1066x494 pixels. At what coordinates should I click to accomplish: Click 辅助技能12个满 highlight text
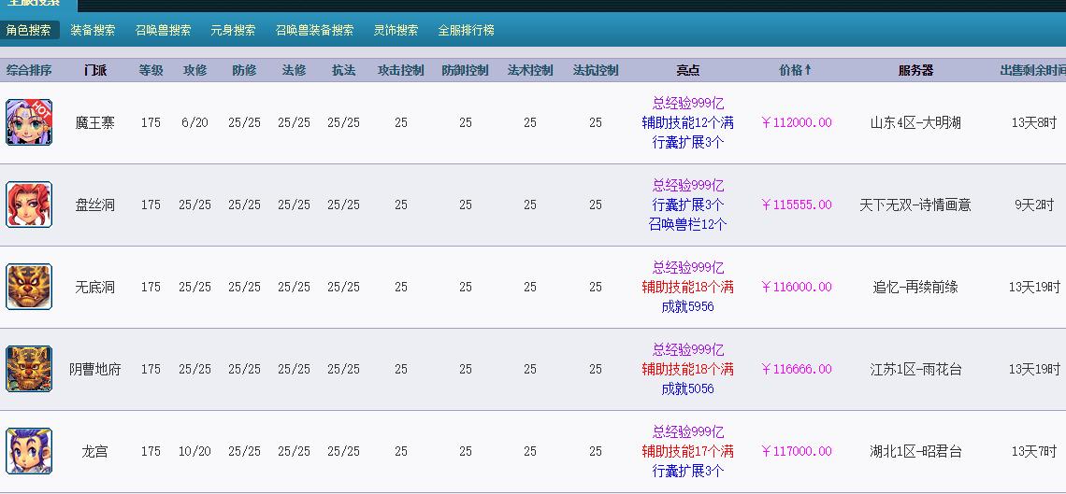688,123
